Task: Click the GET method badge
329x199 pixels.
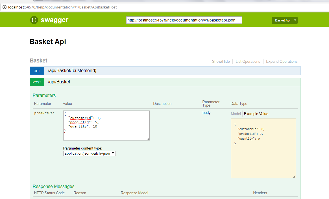Action: (37, 71)
